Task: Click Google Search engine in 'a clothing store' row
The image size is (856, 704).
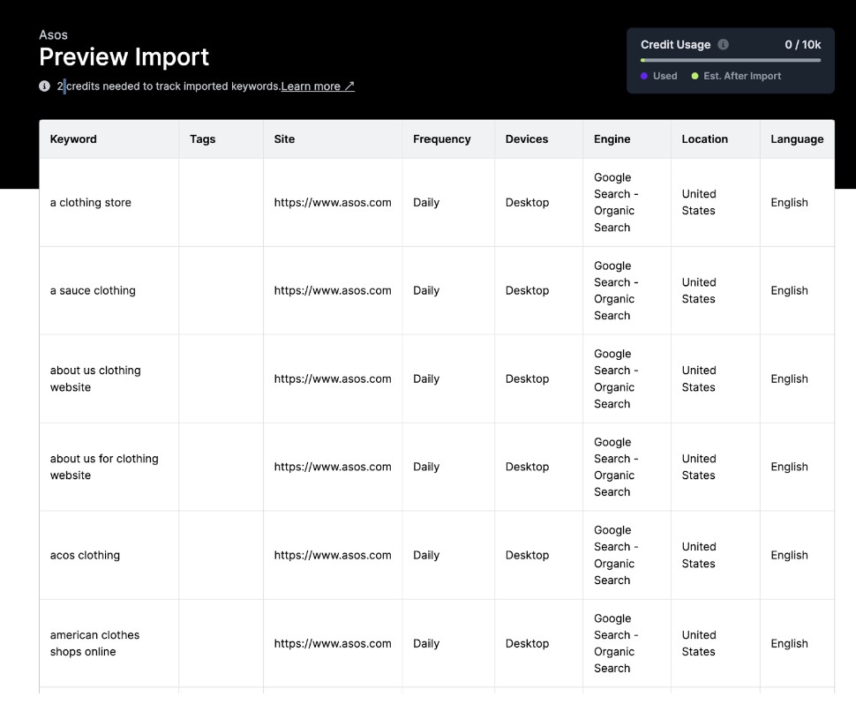Action: (616, 202)
